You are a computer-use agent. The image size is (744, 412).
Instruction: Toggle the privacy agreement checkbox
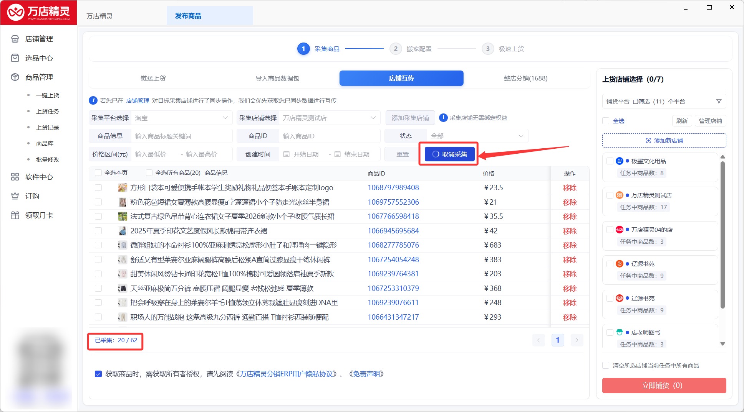coord(98,374)
